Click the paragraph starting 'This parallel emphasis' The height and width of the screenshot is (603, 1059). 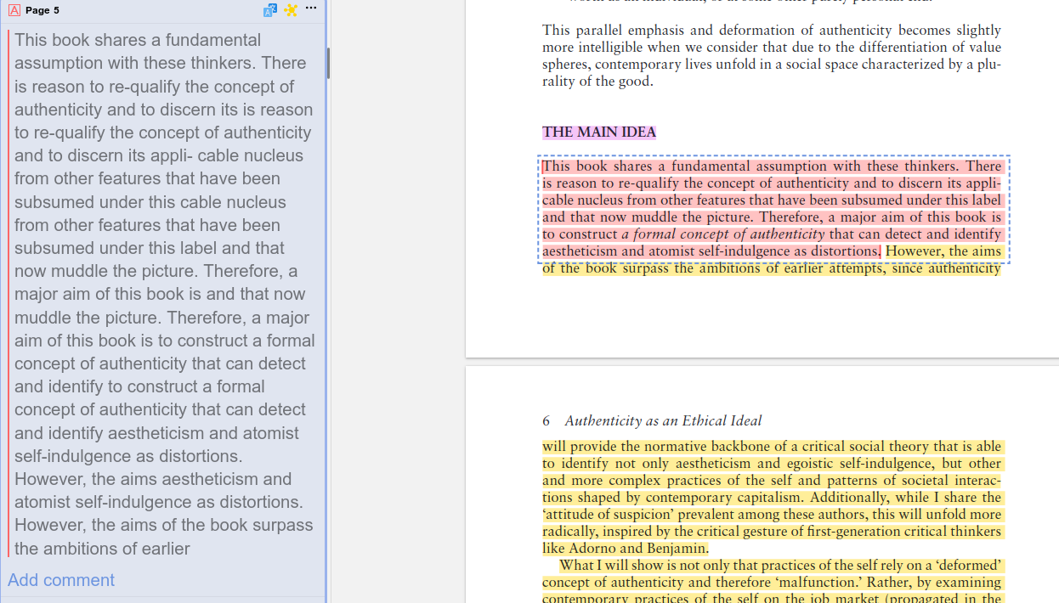(x=772, y=56)
